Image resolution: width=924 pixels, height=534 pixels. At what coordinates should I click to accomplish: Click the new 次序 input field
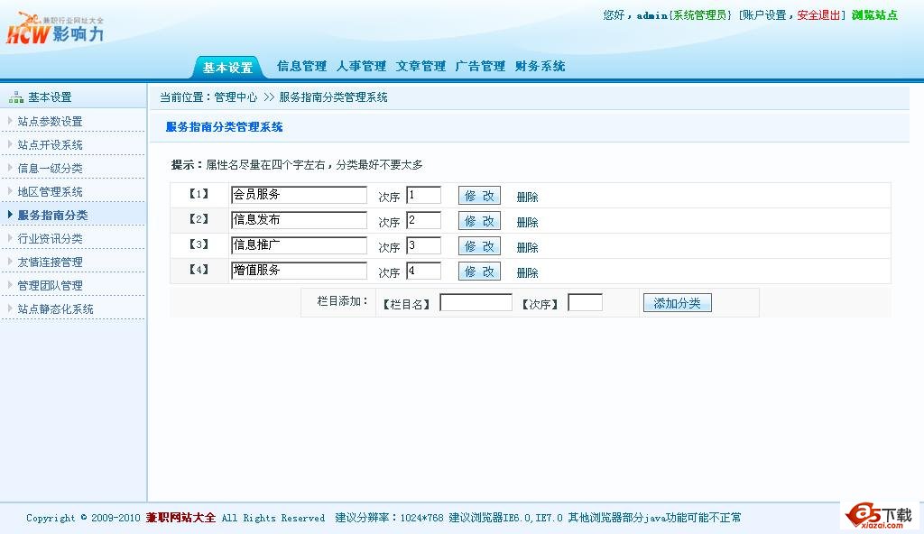point(585,302)
